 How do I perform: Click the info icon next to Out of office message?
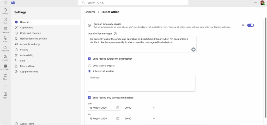[115, 34]
